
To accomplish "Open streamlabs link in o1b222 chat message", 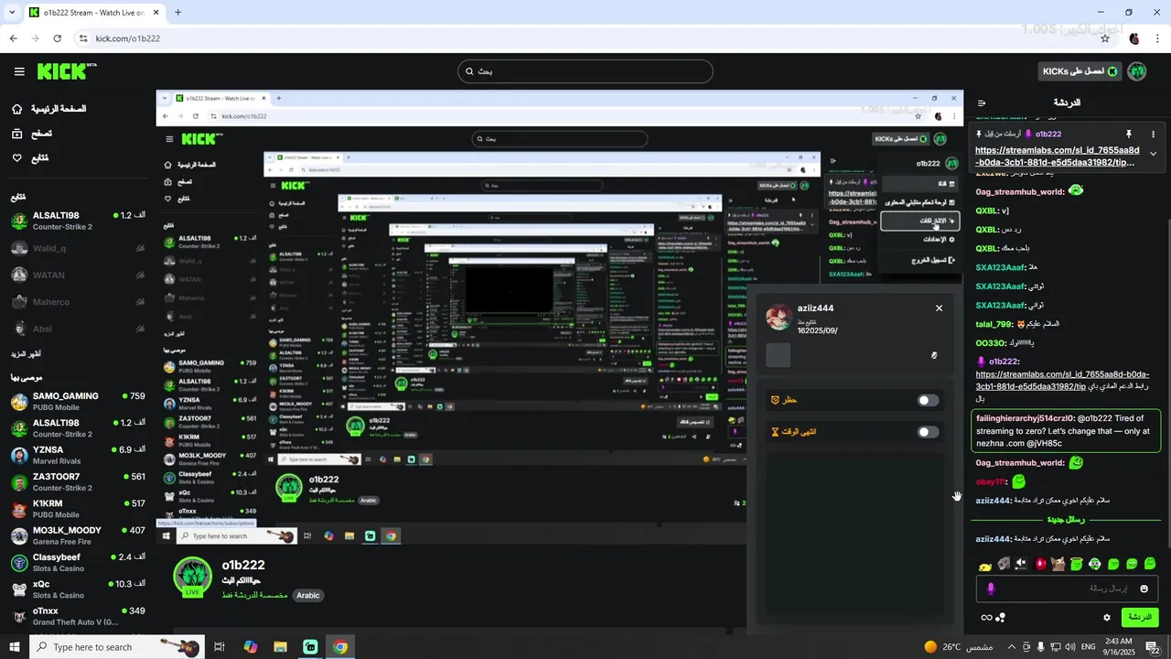I will tap(1063, 381).
